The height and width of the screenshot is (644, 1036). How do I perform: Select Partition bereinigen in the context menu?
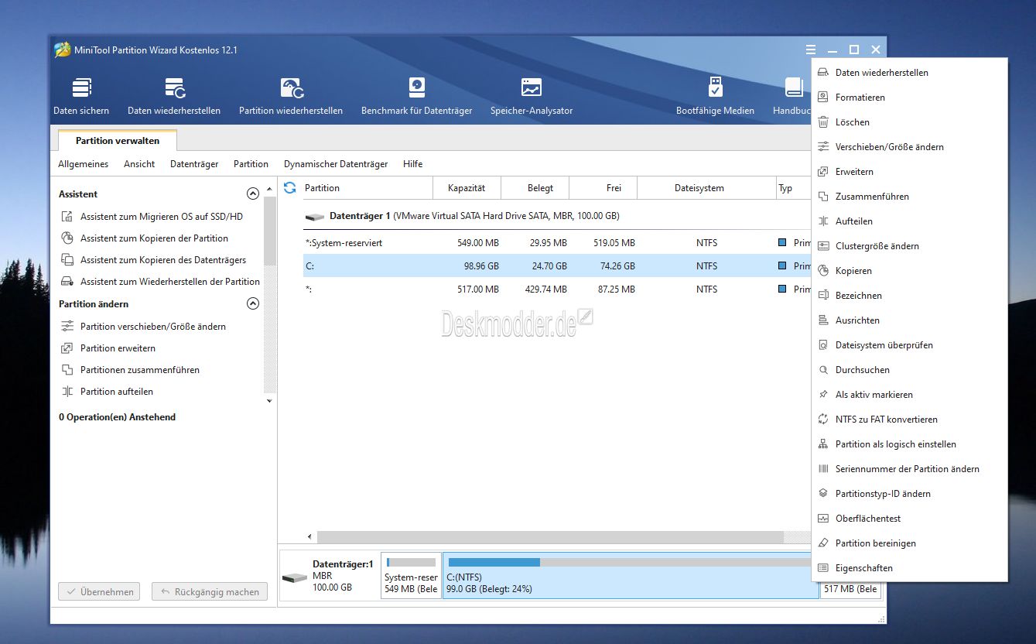(909, 543)
